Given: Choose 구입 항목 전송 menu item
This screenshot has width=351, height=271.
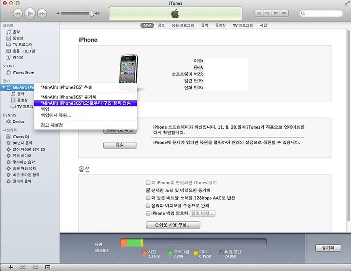Looking at the screenshot, I should pyautogui.click(x=85, y=103).
